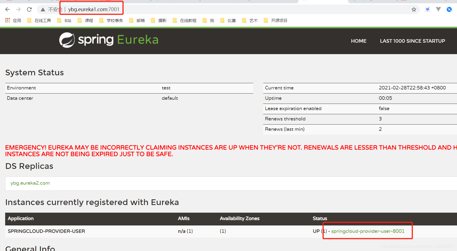Select the Data center value default
The width and height of the screenshot is (457, 251).
point(170,98)
